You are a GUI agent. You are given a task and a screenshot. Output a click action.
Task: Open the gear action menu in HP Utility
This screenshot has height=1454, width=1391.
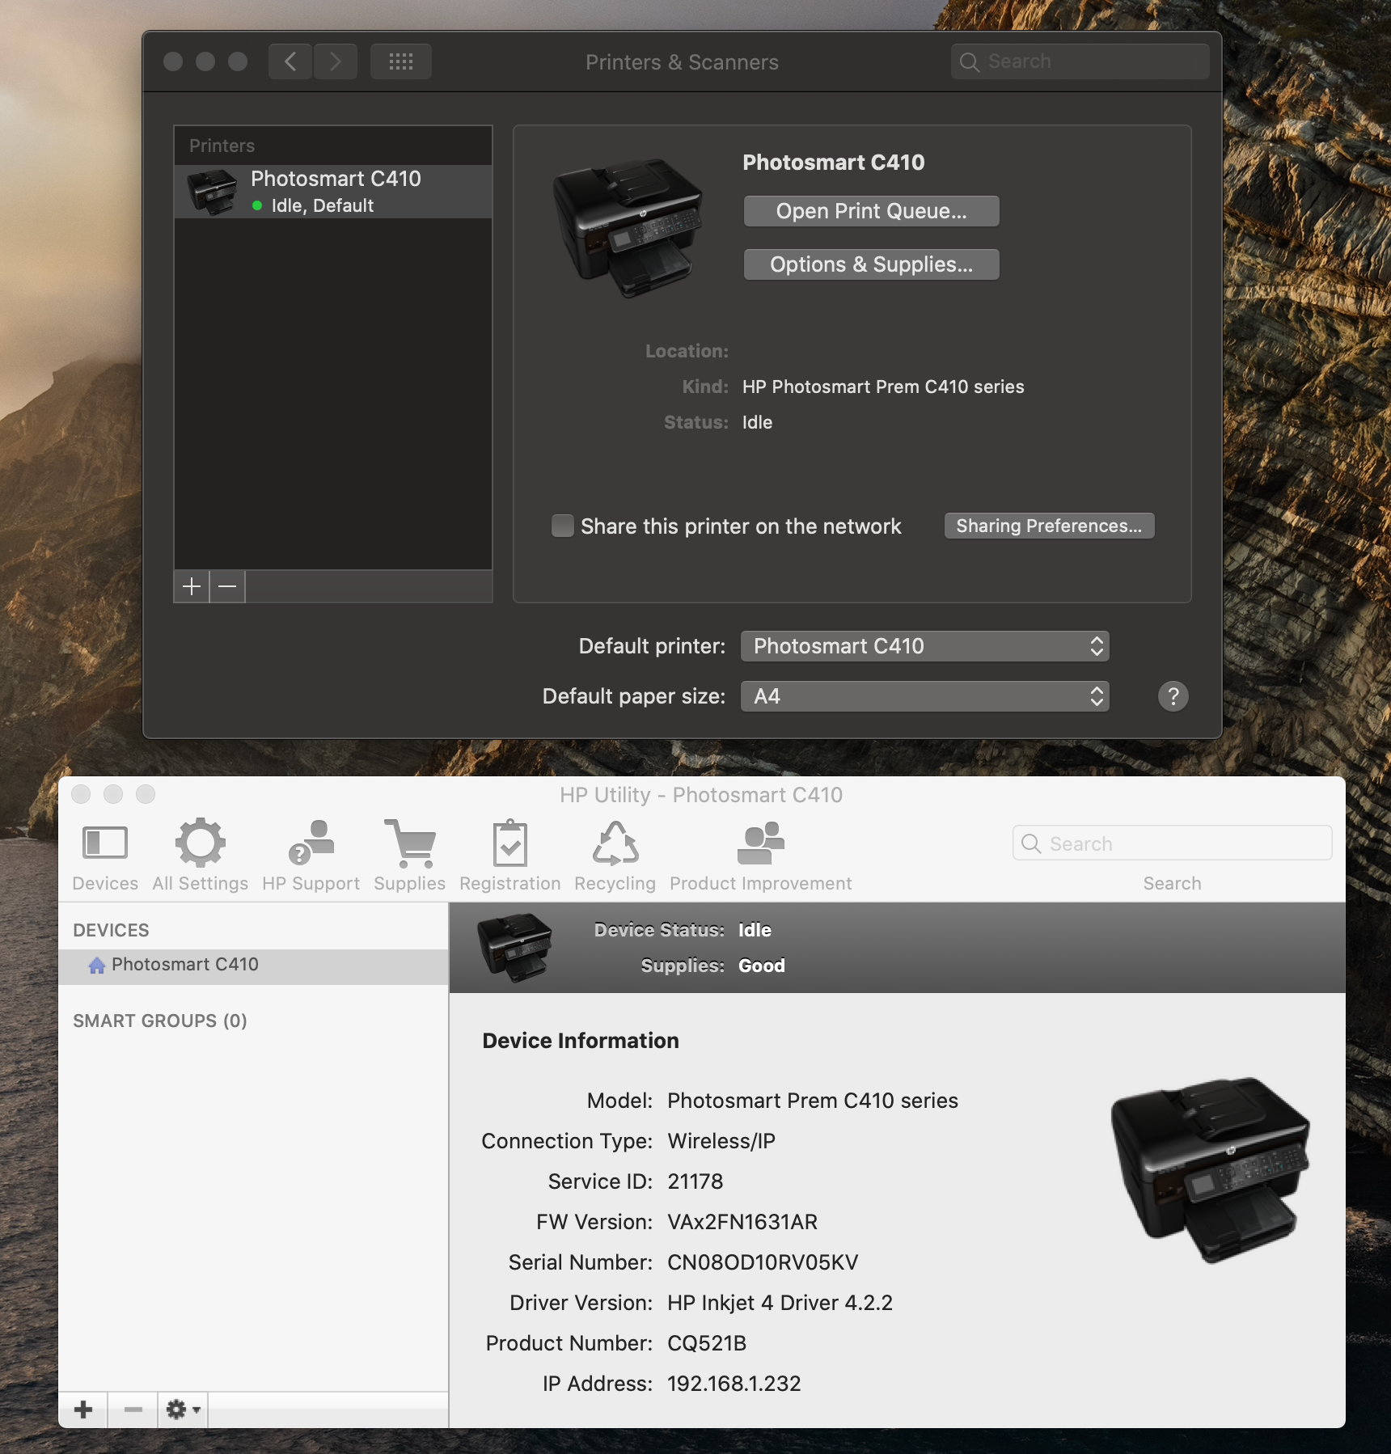coord(183,1410)
